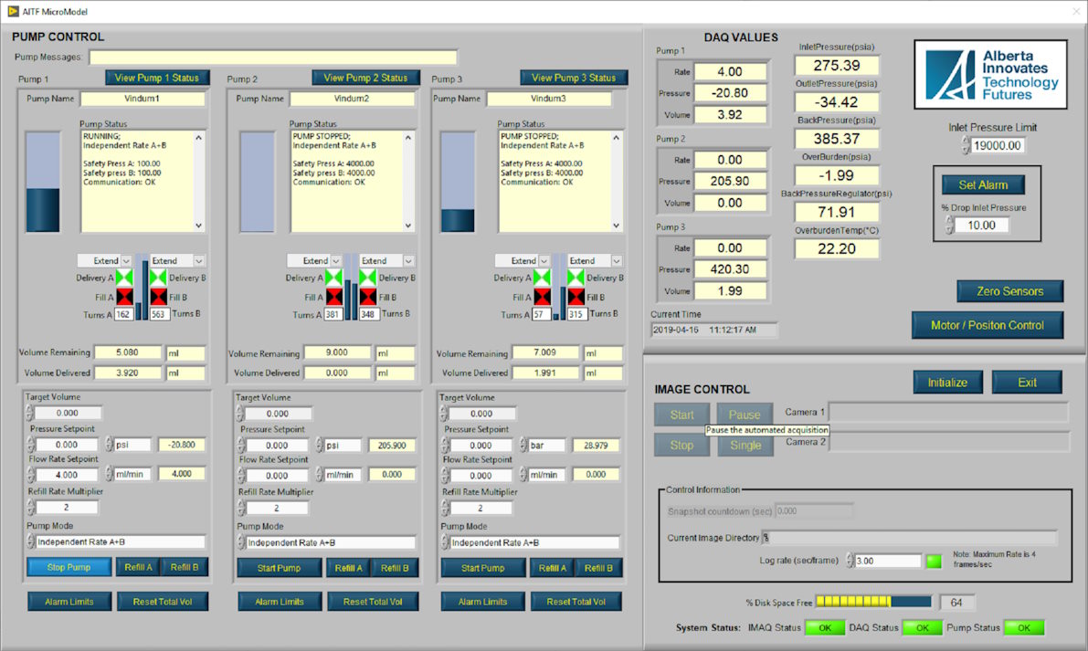Toggle the Fill A valve on Pump 3

click(x=543, y=294)
